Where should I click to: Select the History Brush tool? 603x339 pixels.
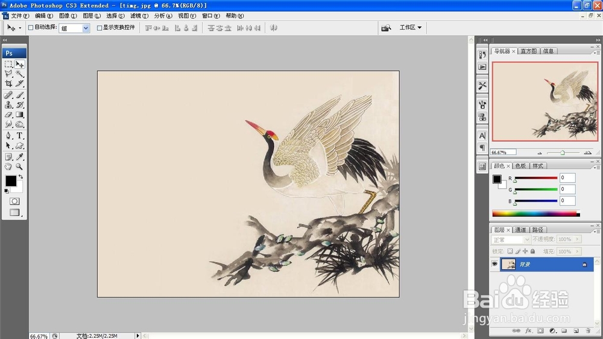click(20, 105)
